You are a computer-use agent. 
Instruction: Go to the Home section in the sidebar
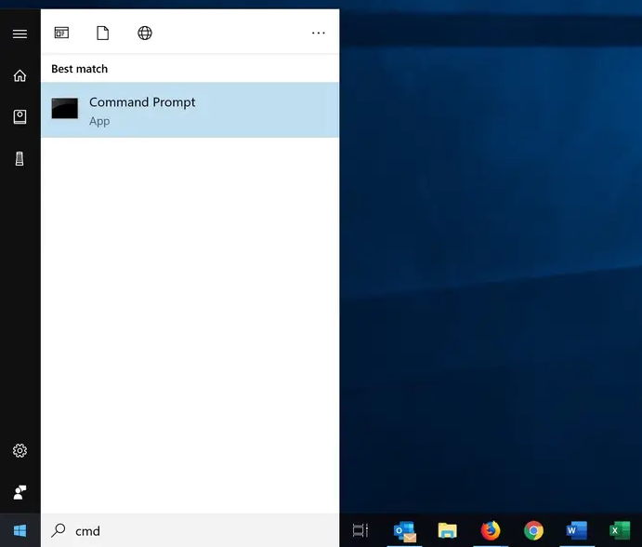(20, 75)
